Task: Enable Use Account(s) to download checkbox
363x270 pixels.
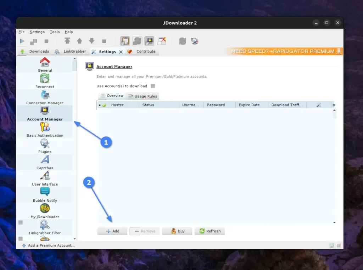Action: click(153, 86)
